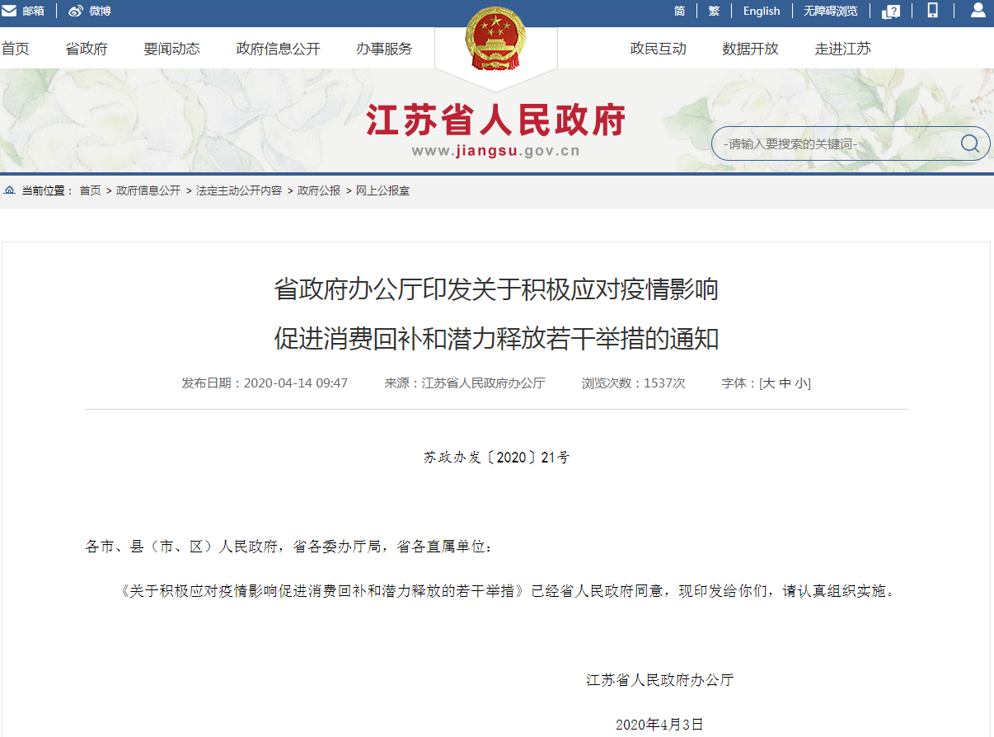Open the 政民互动 menu item
The image size is (994, 737).
[x=658, y=49]
